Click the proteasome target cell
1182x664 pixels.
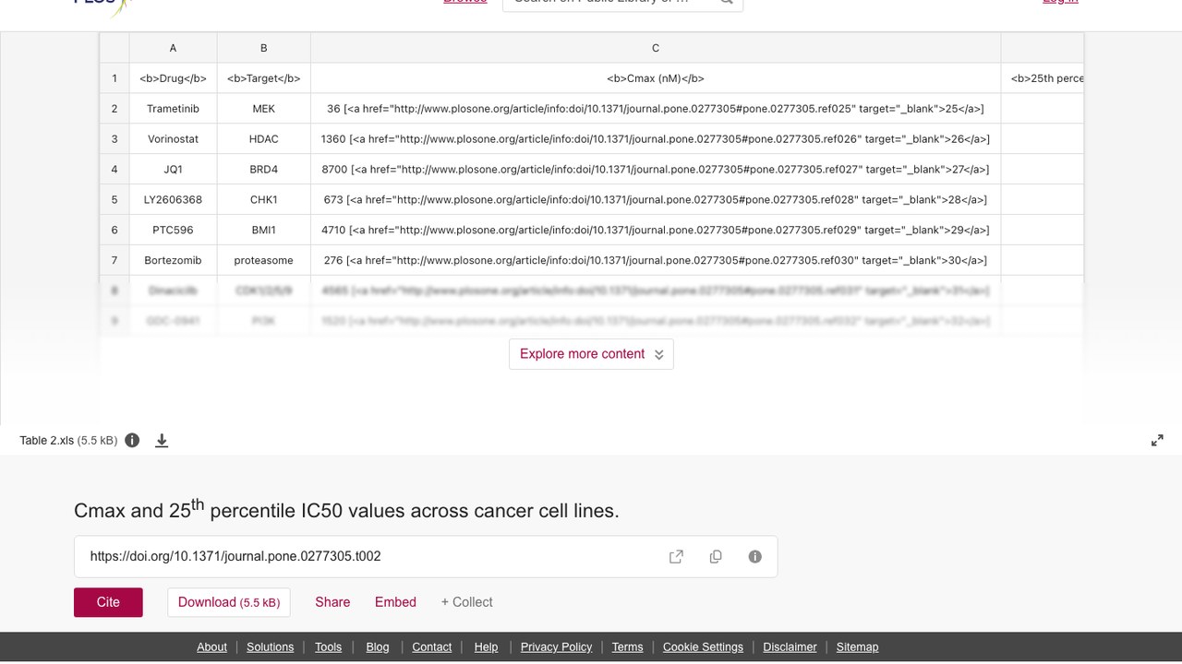264,261
